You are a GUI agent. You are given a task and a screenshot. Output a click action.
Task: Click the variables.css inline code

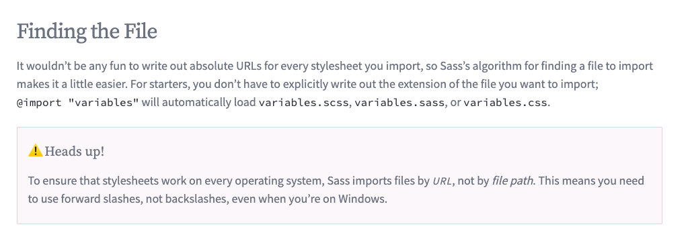pos(505,103)
